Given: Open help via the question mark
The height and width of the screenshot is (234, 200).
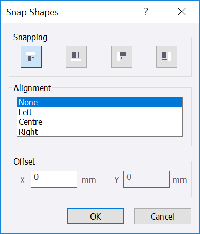Looking at the screenshot, I should coord(146,12).
